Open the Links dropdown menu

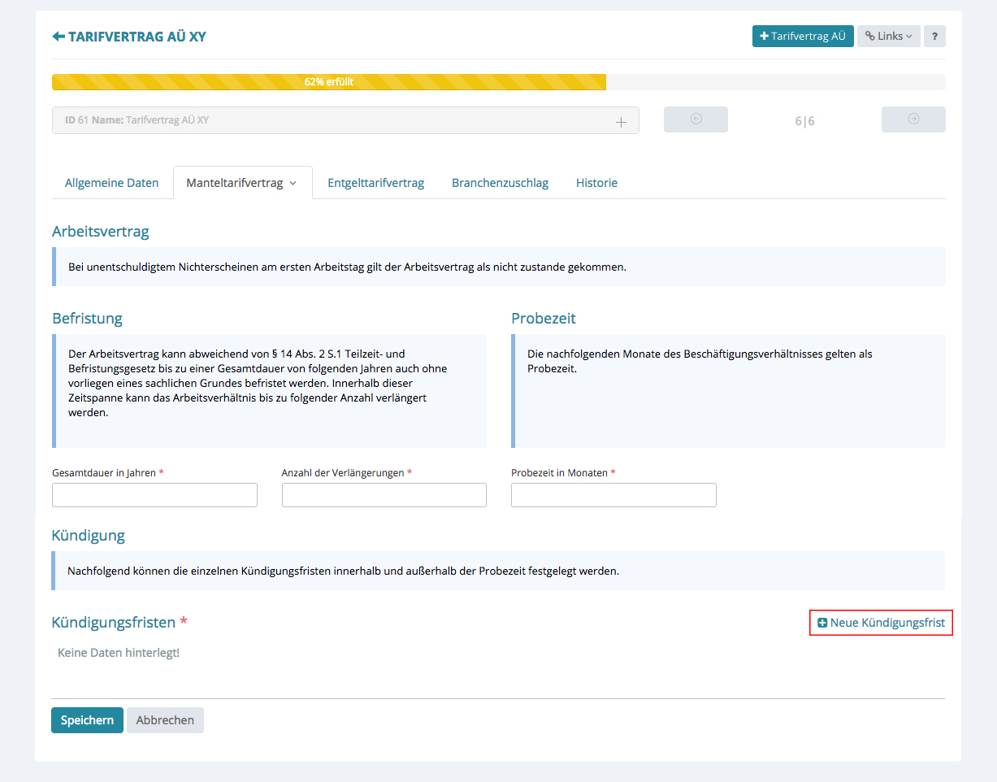tap(888, 36)
